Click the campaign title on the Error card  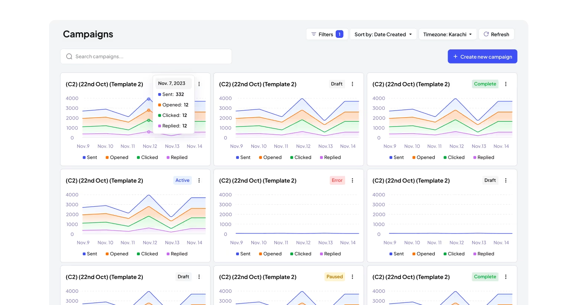(258, 181)
